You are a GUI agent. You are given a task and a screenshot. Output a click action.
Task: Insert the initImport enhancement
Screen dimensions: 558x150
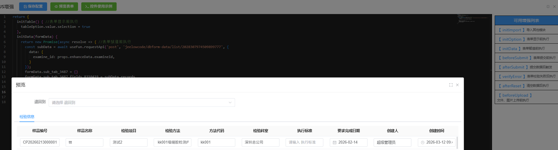tap(511, 30)
